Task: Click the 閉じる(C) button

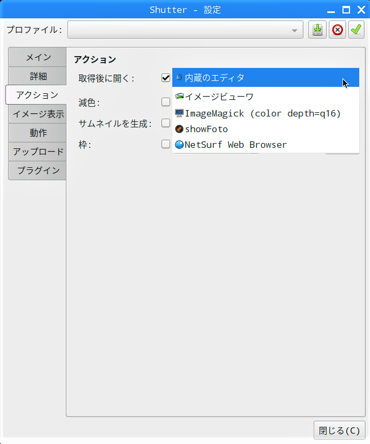Action: [339, 431]
